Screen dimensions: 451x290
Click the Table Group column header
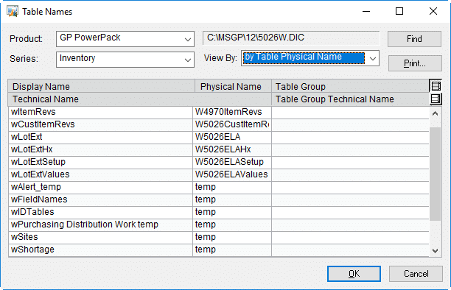pyautogui.click(x=350, y=86)
